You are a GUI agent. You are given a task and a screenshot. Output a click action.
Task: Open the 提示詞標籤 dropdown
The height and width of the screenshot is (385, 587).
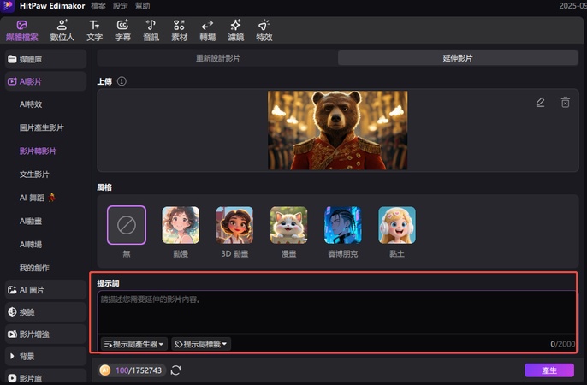tap(201, 344)
